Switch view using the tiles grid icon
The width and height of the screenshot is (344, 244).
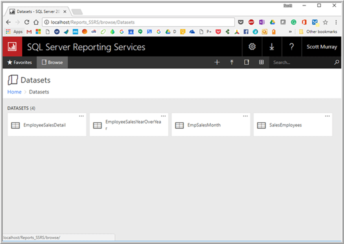261,62
